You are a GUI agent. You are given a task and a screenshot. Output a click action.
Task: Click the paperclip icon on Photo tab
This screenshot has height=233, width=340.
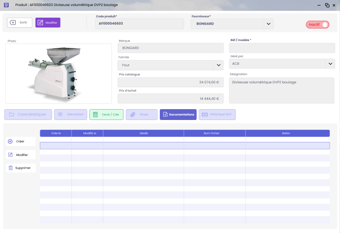133,114
